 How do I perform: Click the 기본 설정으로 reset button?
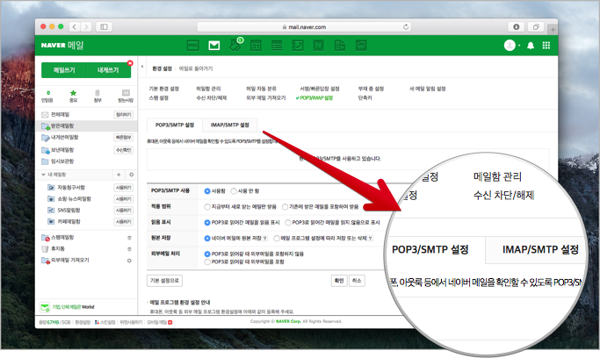(x=164, y=281)
